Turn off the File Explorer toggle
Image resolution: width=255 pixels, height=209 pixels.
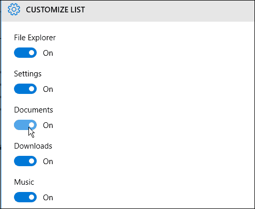click(x=25, y=53)
